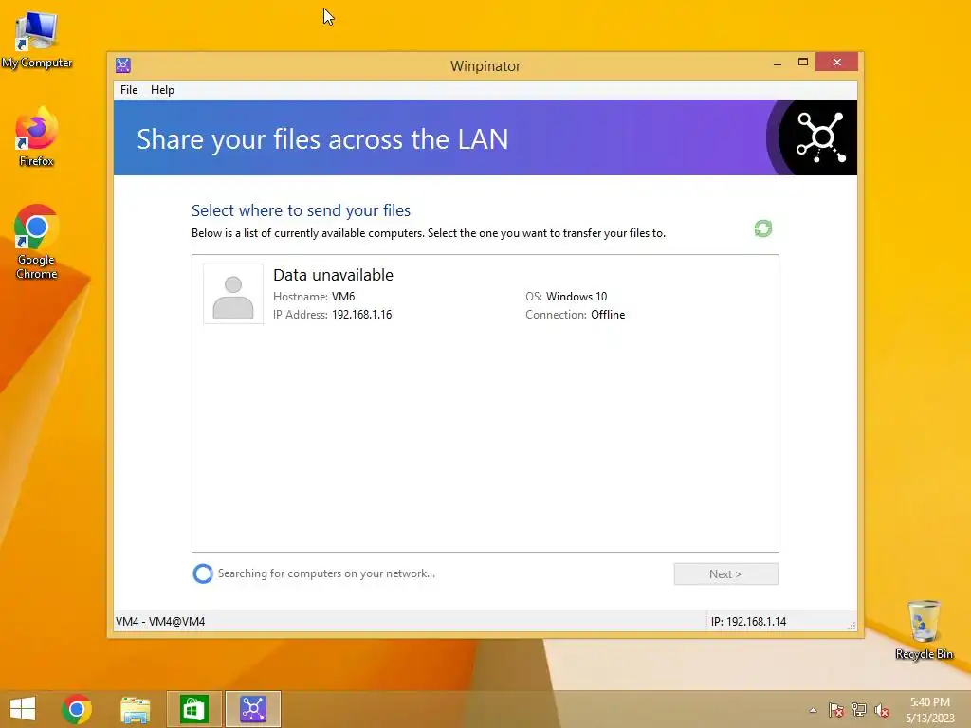
Task: Click the searching spinner indicator
Action: pos(203,573)
